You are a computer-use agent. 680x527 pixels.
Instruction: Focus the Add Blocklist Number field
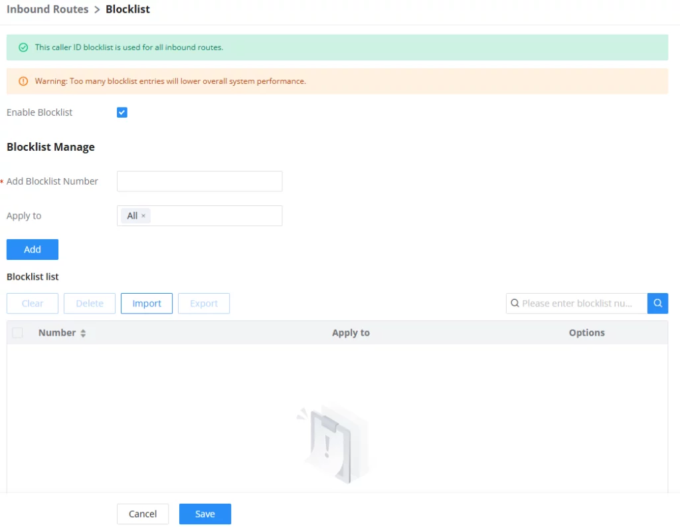199,181
